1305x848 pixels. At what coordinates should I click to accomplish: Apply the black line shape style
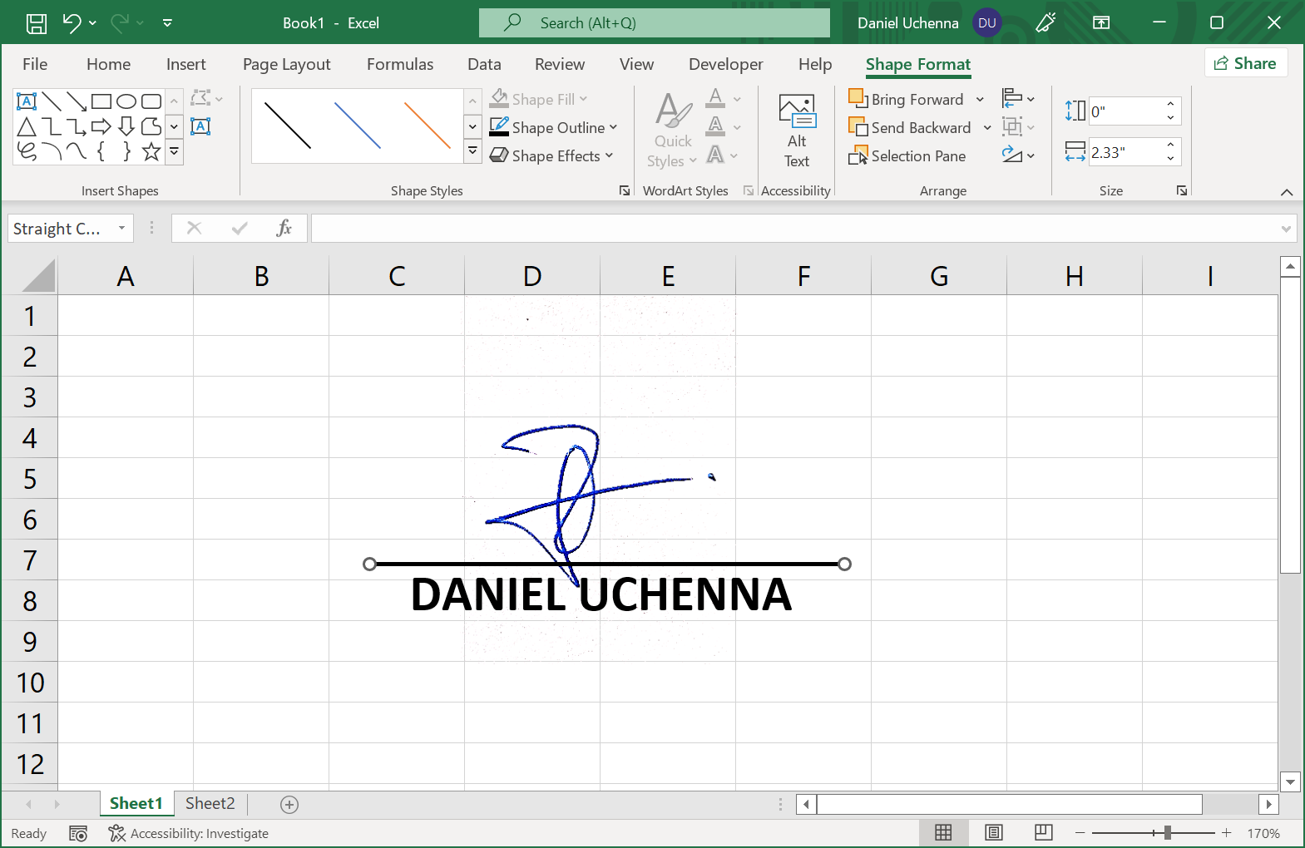click(287, 126)
